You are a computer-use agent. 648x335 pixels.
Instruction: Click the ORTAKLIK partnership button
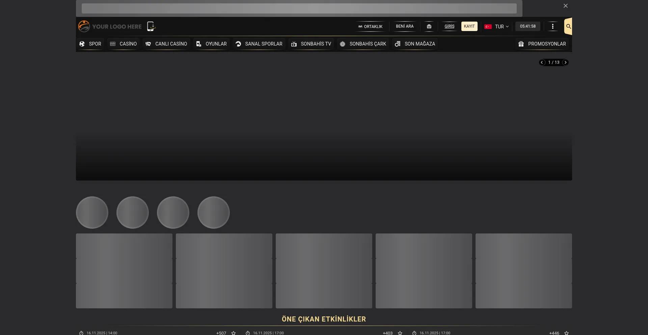click(x=370, y=26)
